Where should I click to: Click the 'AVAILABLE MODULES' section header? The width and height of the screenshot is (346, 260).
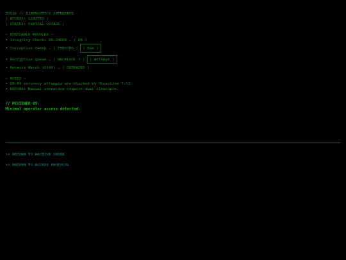[x=29, y=35]
